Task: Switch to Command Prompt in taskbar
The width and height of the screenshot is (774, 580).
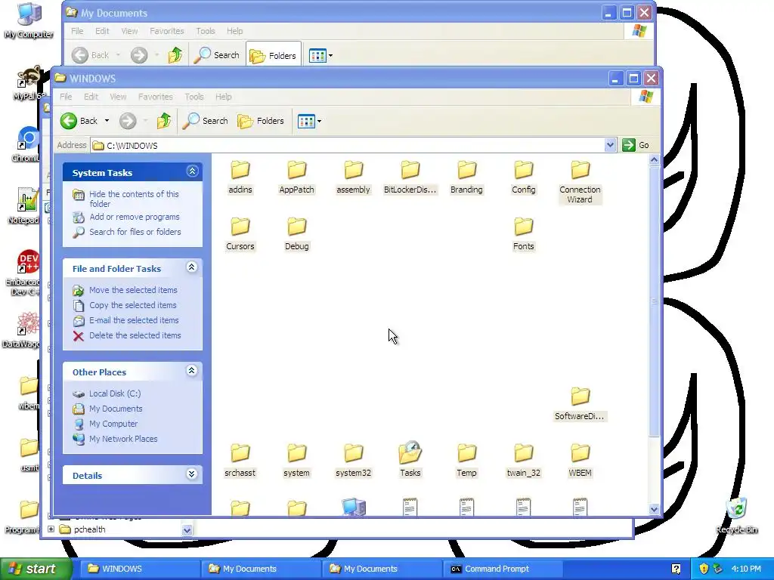Action: 502,569
